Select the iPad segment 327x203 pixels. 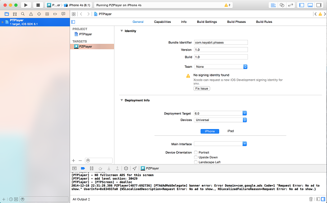pyautogui.click(x=230, y=131)
